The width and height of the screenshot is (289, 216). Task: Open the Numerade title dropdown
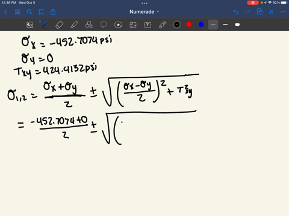[x=144, y=12]
